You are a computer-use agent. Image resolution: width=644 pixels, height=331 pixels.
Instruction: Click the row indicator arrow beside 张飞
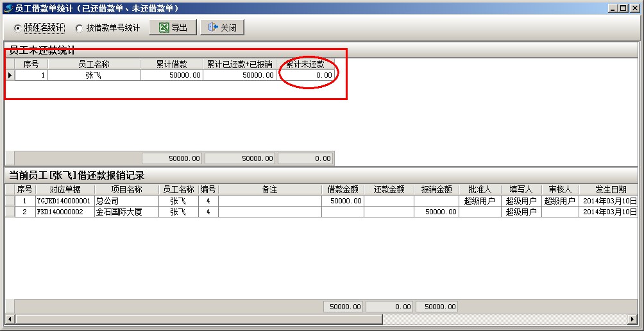(10, 76)
